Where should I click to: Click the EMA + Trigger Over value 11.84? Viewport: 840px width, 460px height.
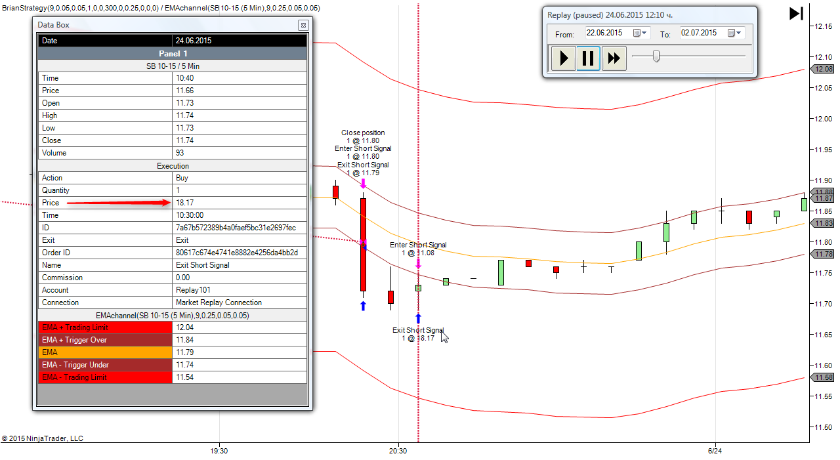pos(240,340)
